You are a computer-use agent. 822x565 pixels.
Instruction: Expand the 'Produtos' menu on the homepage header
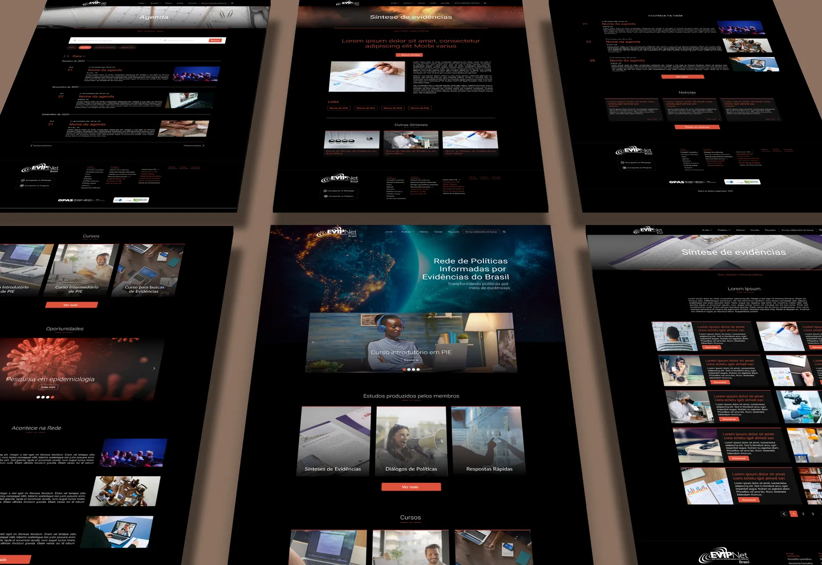coord(407,232)
